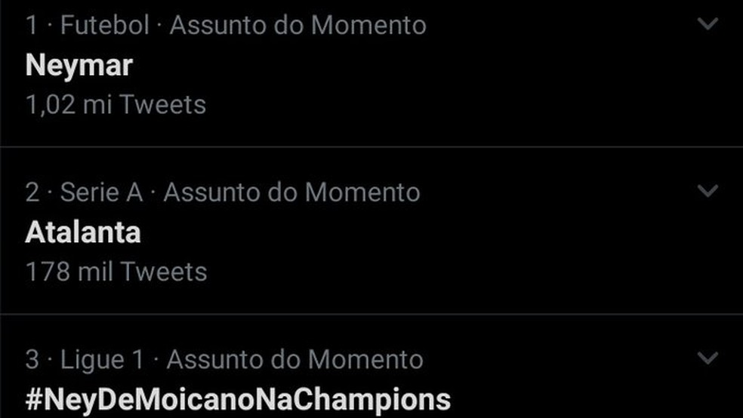Click Assunto do Momento on Atalanta's row
Screen dimensions: 743x418
pyautogui.click(x=291, y=192)
